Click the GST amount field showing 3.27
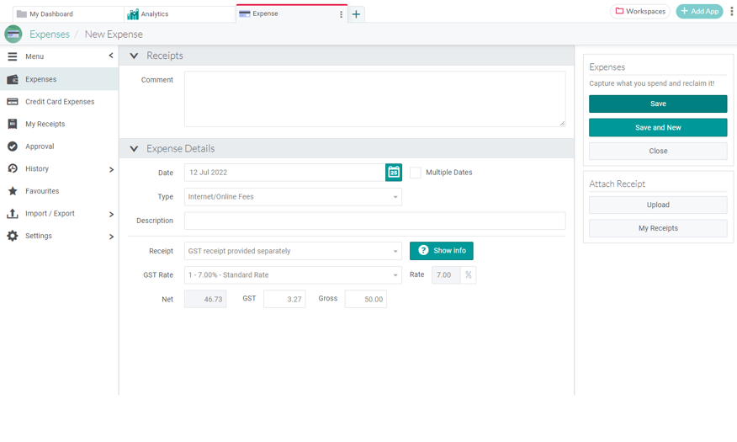Image resolution: width=737 pixels, height=442 pixels. [284, 299]
